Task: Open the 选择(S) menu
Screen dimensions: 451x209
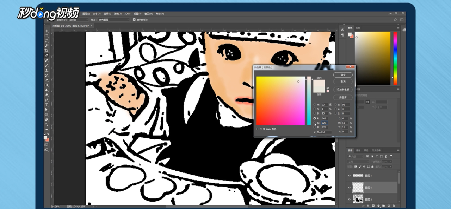Action: [107, 14]
